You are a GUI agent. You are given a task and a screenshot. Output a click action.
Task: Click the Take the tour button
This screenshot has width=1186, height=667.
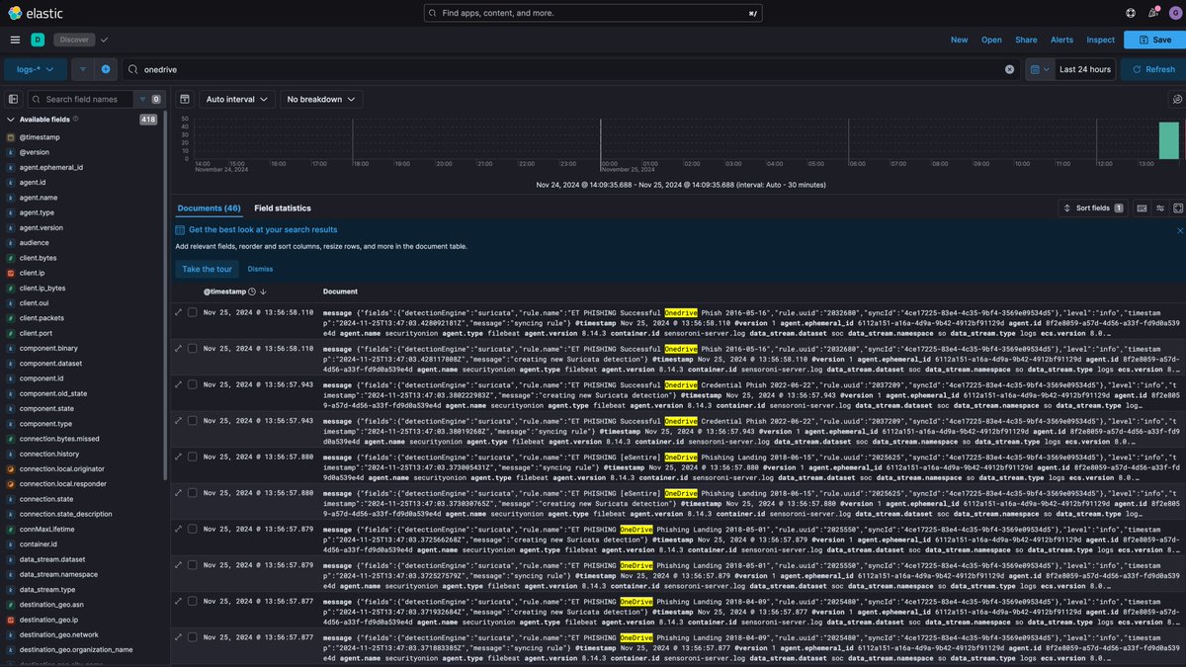point(207,268)
